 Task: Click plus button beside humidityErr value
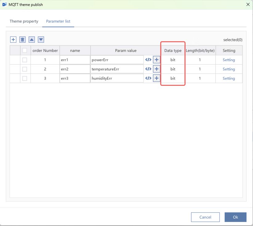157,78
